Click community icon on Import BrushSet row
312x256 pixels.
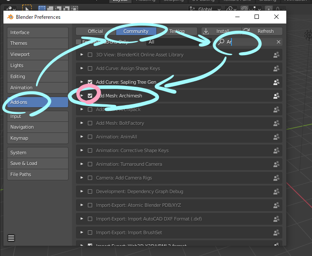coord(276,233)
